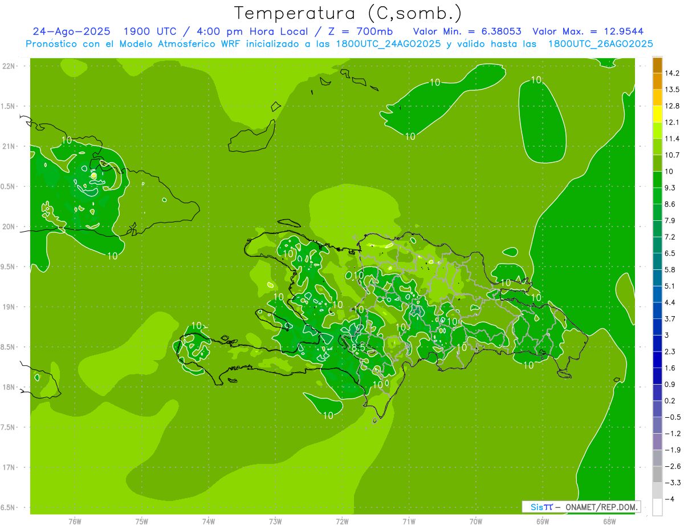Viewport: 684px width, 529px height.
Task: Click the "0.9" colorbar value
Action: [670, 384]
